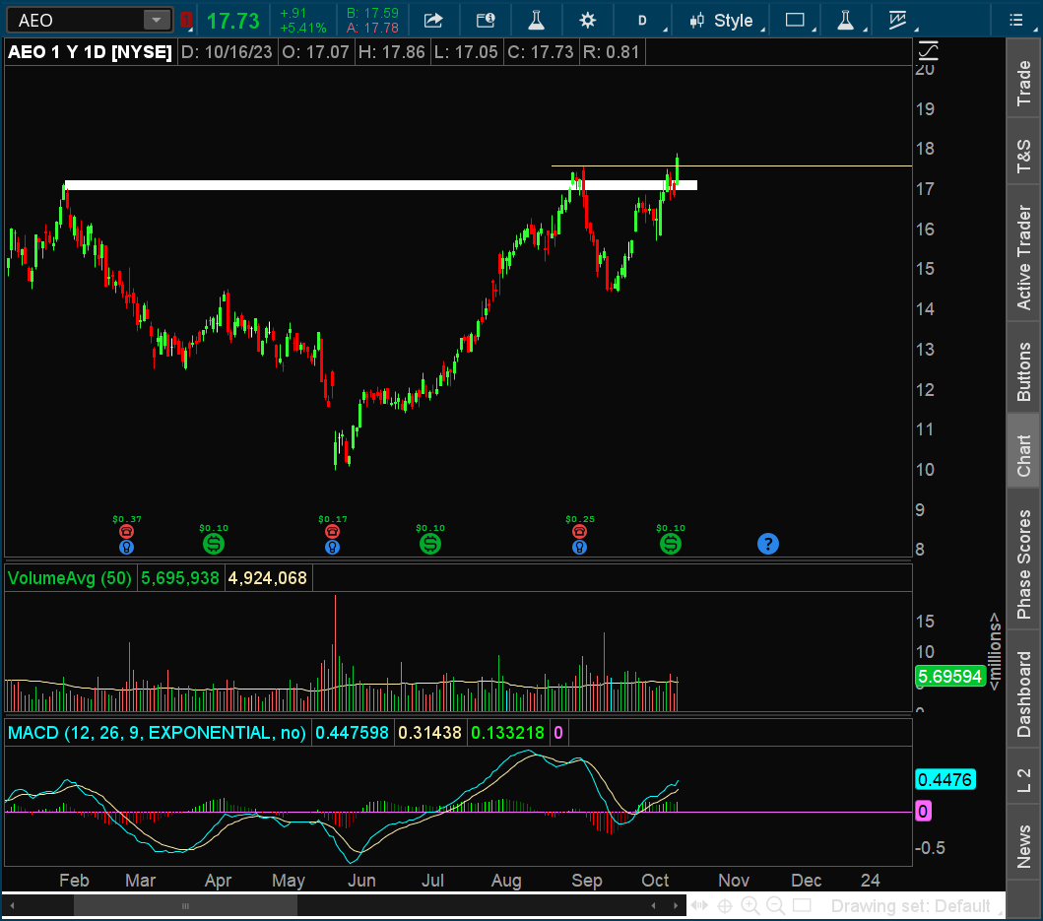The image size is (1043, 921).
Task: Click the zoom out magnifier icon
Action: [775, 905]
